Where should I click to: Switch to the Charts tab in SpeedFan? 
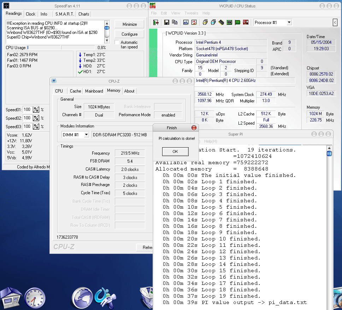(x=84, y=14)
